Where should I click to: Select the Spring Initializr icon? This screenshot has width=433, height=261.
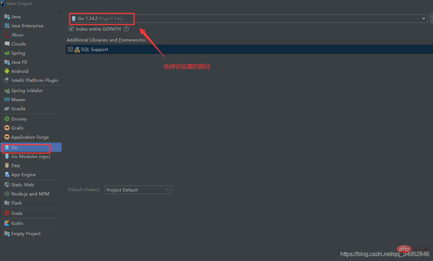tap(7, 90)
